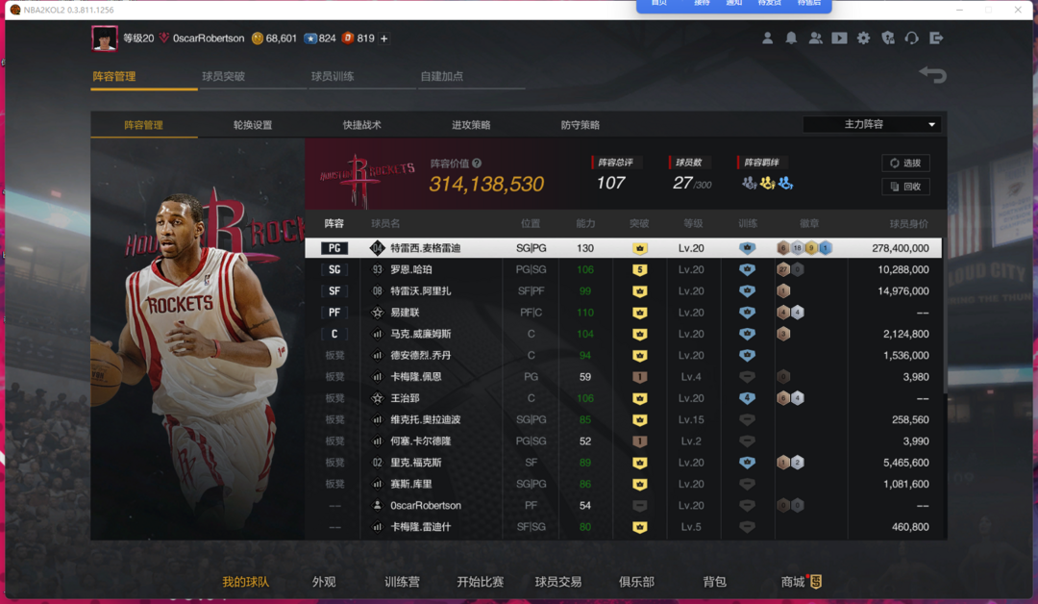Image resolution: width=1038 pixels, height=604 pixels.
Task: Switch to the 球员突破 tab
Action: (224, 76)
